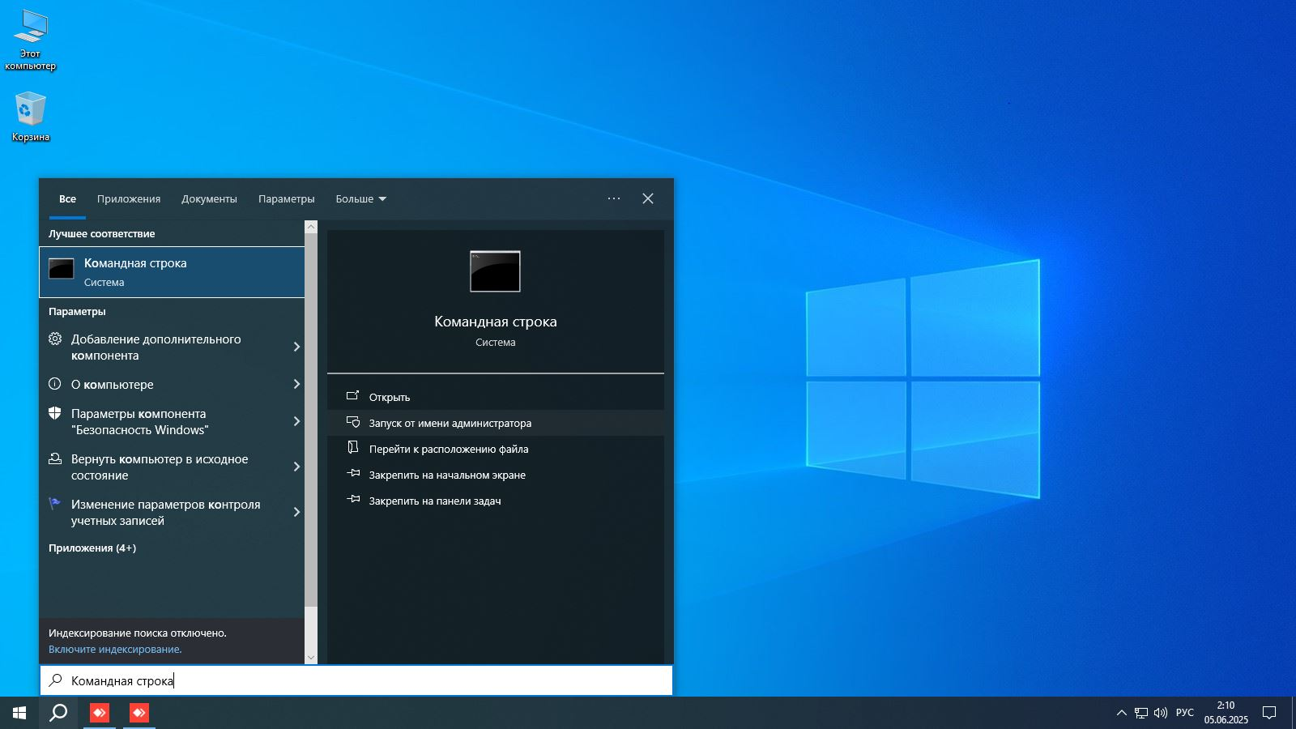Click the Windows Start button
Screen dimensions: 1296x729
pyautogui.click(x=19, y=713)
